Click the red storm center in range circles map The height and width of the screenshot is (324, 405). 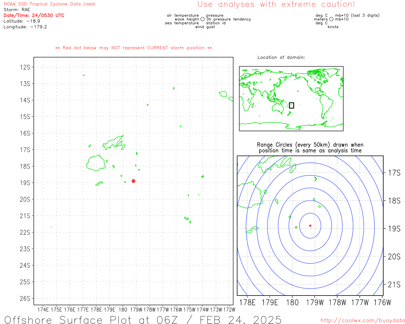310,226
